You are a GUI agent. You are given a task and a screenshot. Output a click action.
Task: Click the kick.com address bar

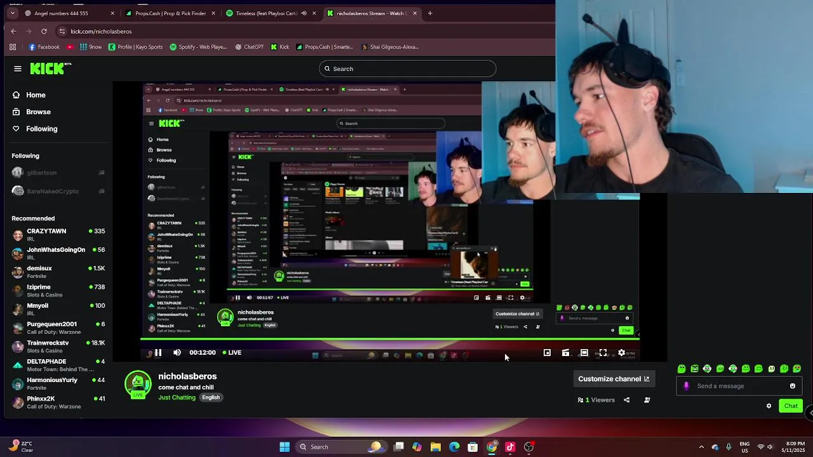pos(305,31)
